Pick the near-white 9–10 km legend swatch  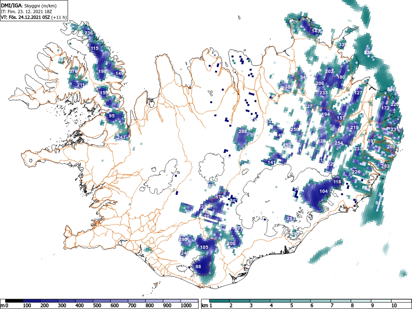click(381, 301)
